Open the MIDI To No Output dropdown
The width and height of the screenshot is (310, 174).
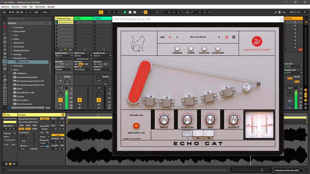[83, 69]
